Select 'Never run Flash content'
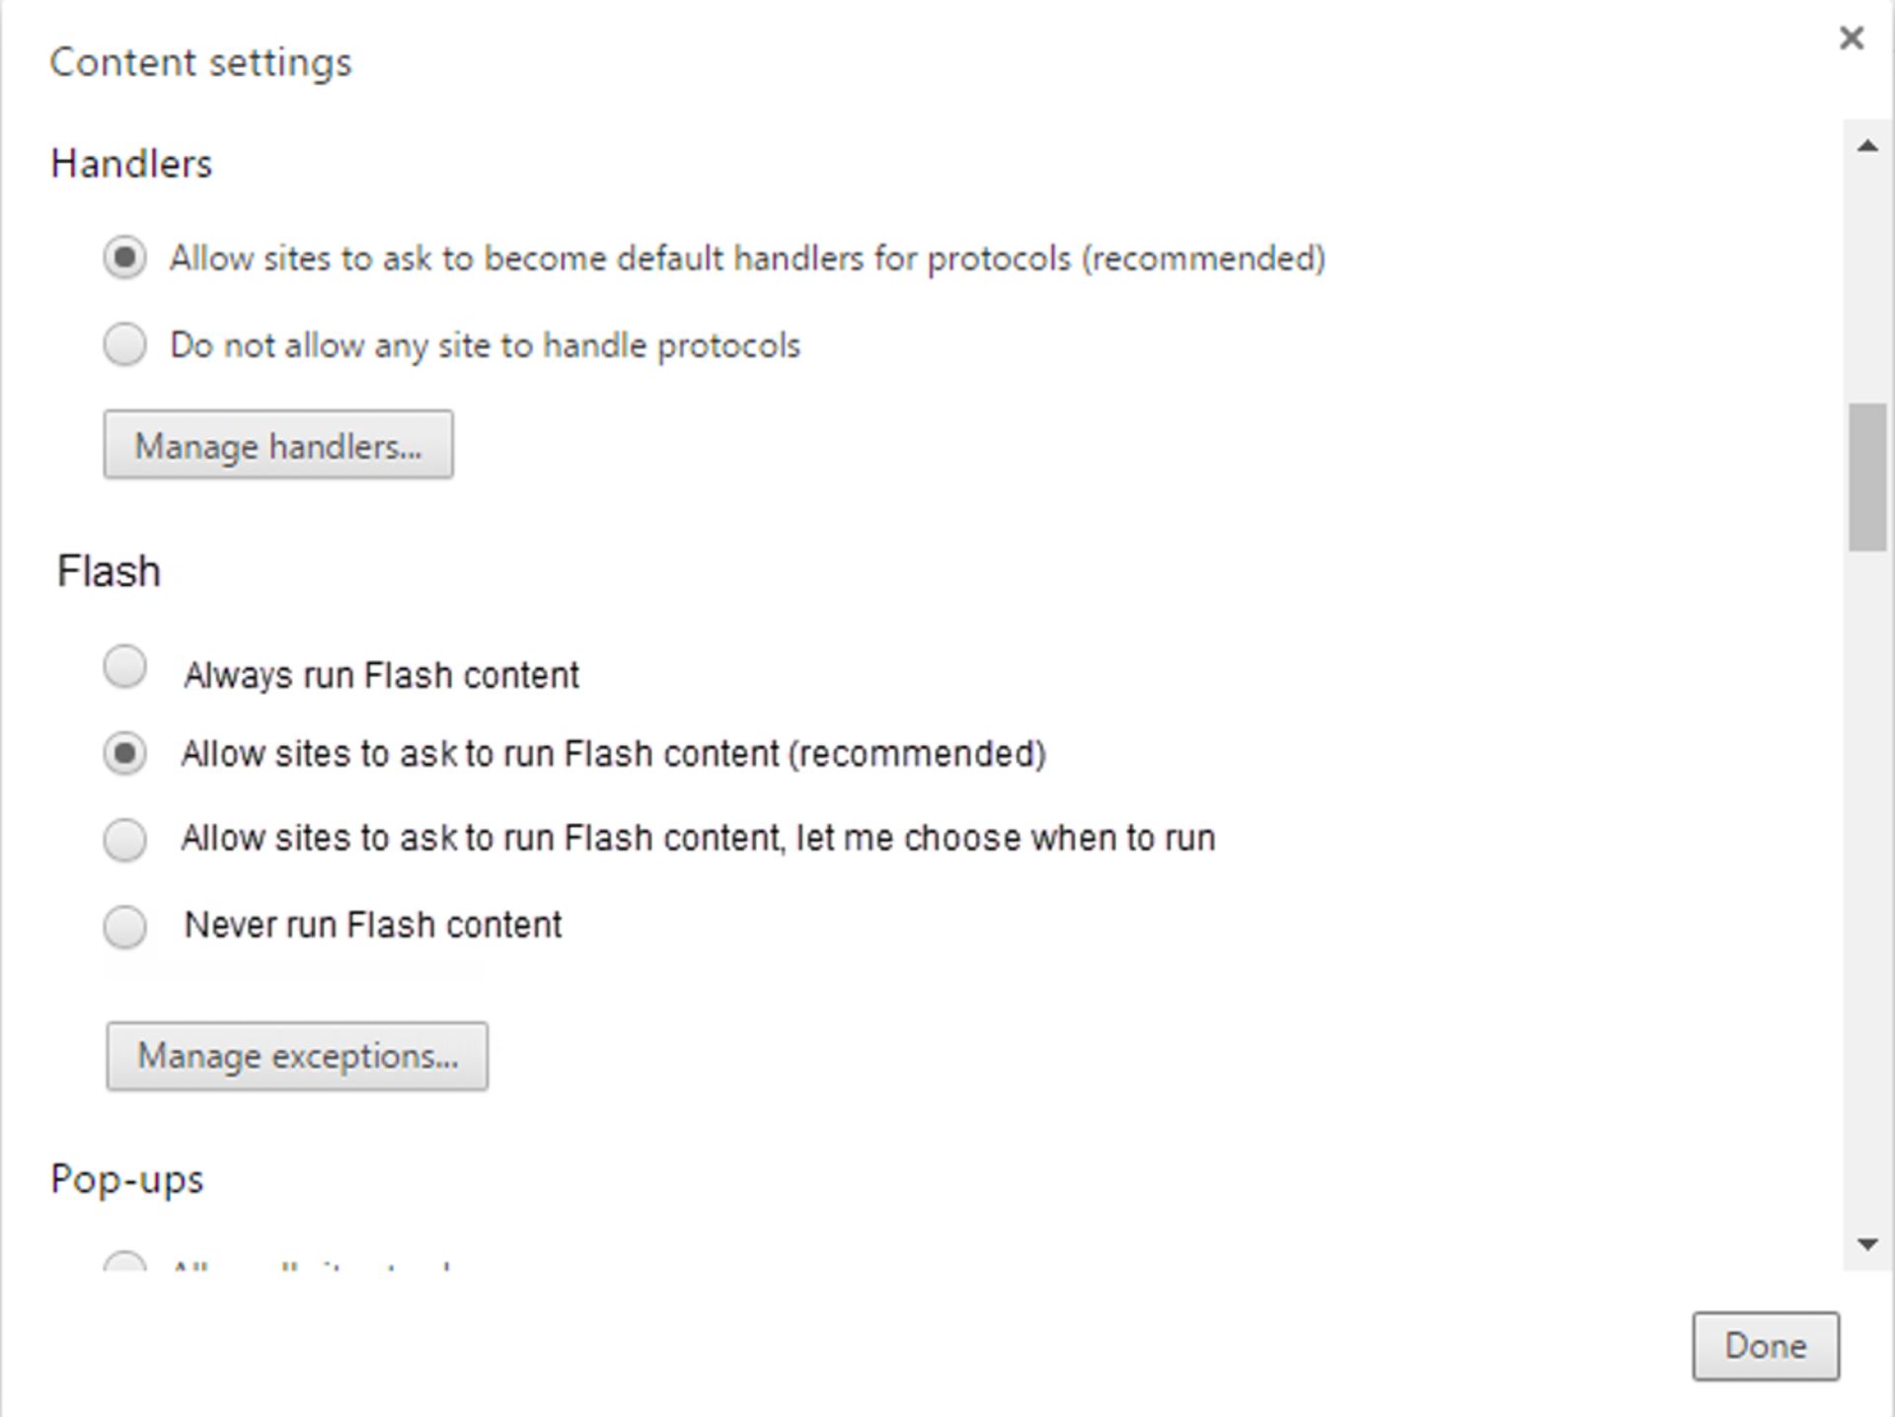Image resolution: width=1895 pixels, height=1417 pixels. coord(124,927)
